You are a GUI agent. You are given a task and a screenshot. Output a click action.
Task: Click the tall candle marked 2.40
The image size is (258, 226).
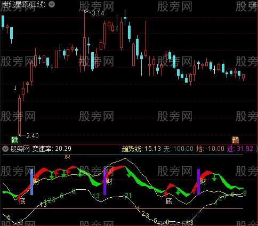(x=19, y=115)
